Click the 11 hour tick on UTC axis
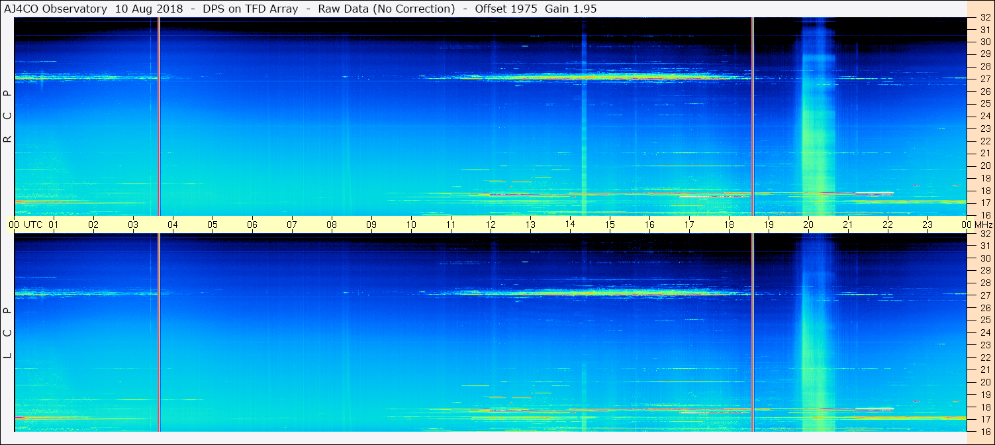Image resolution: width=995 pixels, height=445 pixels. tap(451, 224)
